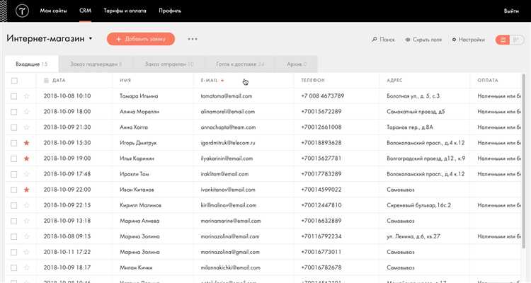Switch to kanban board view icon
Screen dimensions: 531x283
516,40
